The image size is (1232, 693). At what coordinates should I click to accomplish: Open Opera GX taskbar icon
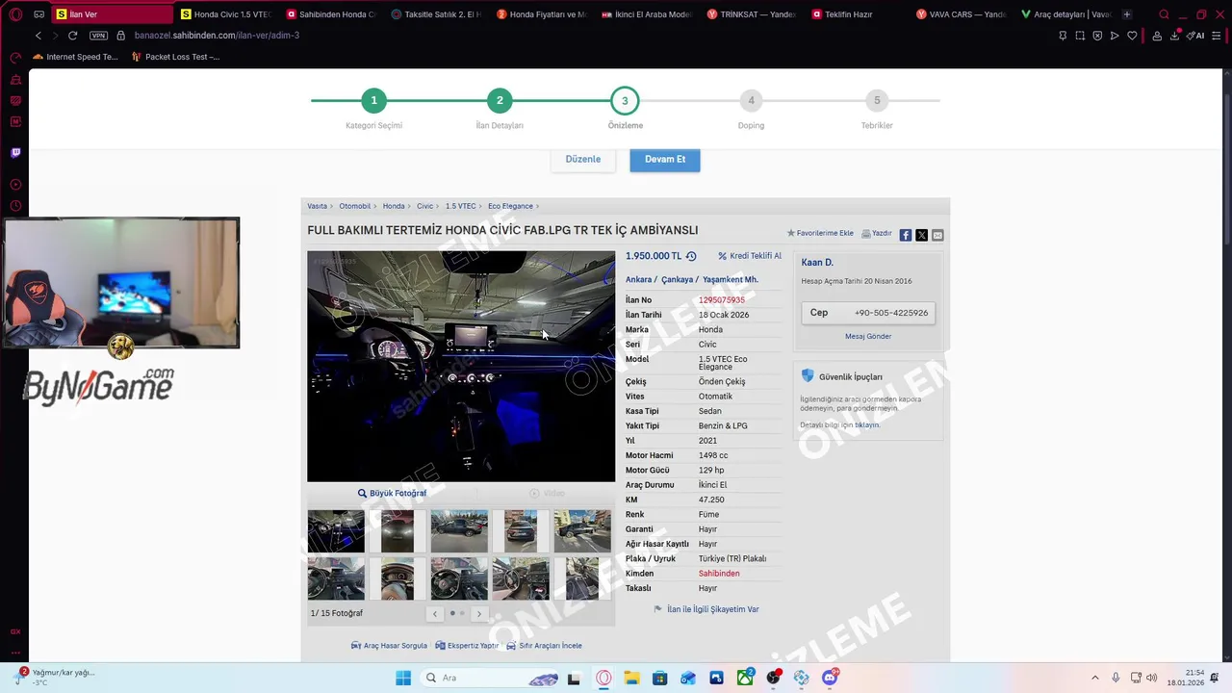603,678
